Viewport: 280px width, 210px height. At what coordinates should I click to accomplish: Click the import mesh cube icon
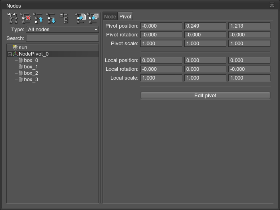pyautogui.click(x=93, y=18)
